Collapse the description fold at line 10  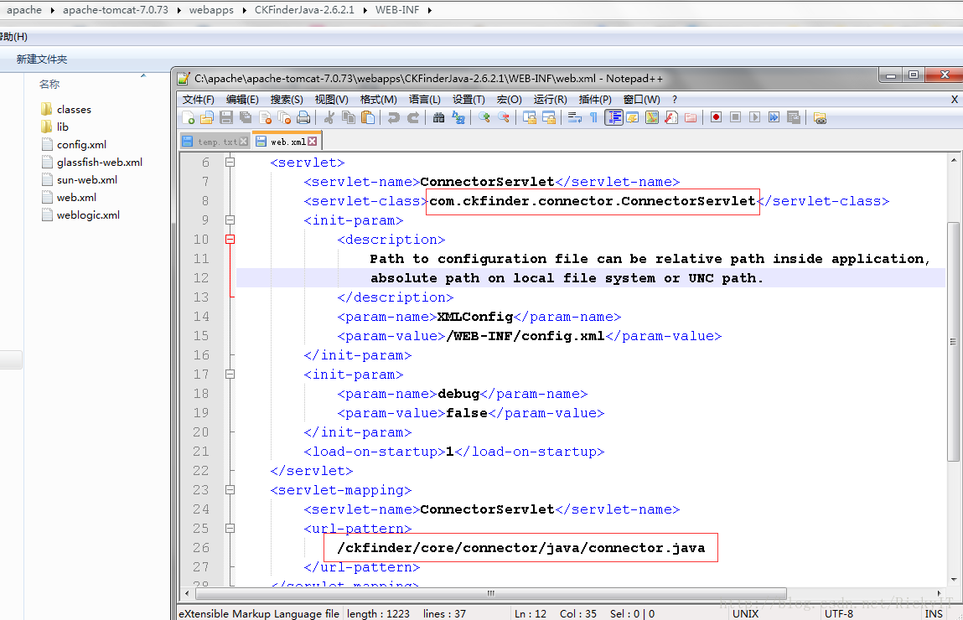[230, 240]
